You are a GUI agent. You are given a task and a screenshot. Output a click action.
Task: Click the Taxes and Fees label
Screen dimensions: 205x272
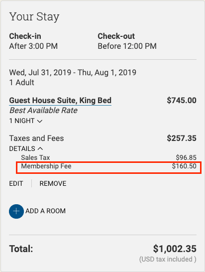pyautogui.click(x=36, y=138)
